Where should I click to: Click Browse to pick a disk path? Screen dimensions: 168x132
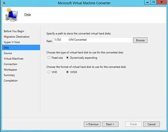click(x=140, y=40)
